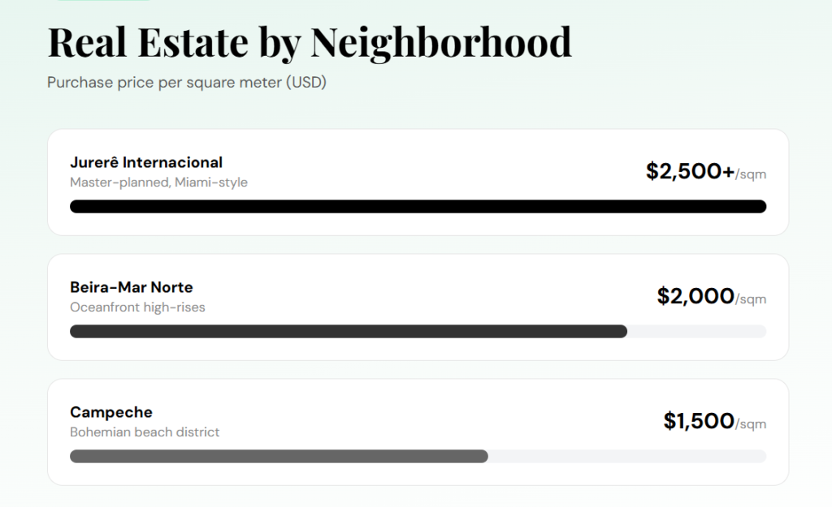Open the Beira-Mar Norte neighborhood name
The image size is (832, 507).
coord(132,287)
